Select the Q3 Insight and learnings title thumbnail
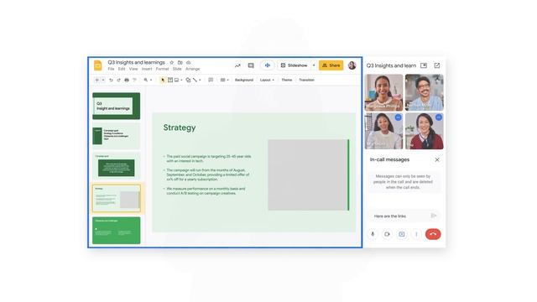 click(116, 106)
